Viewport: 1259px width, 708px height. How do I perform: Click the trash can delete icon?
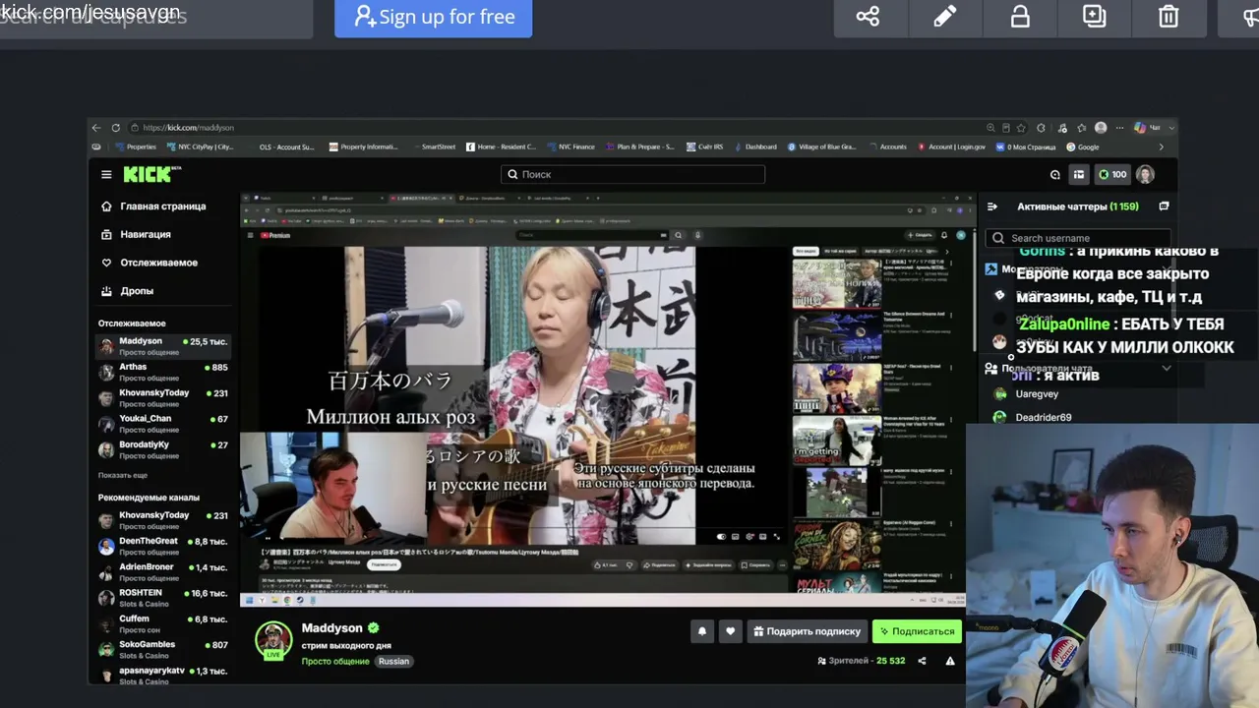click(x=1169, y=17)
